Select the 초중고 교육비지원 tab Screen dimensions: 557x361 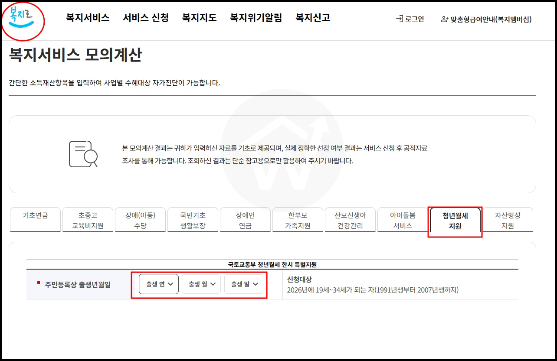pyautogui.click(x=88, y=220)
